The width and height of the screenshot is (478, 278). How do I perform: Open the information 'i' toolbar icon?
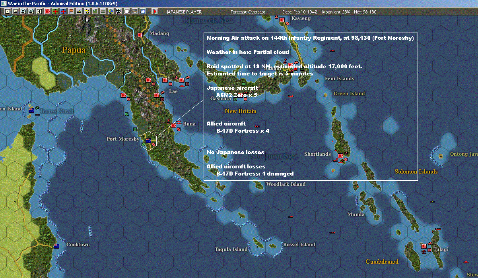(x=39, y=12)
